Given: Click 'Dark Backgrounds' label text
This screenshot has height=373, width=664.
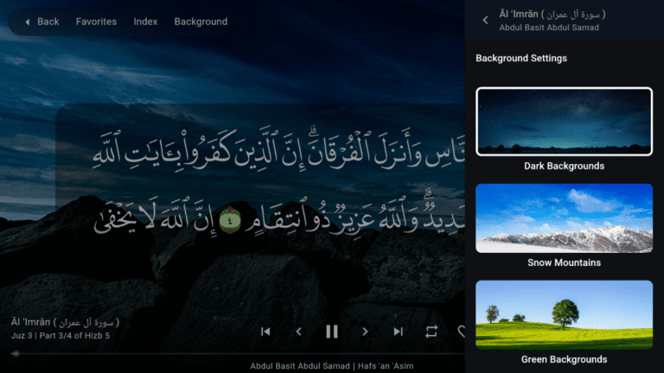Looking at the screenshot, I should click(564, 166).
